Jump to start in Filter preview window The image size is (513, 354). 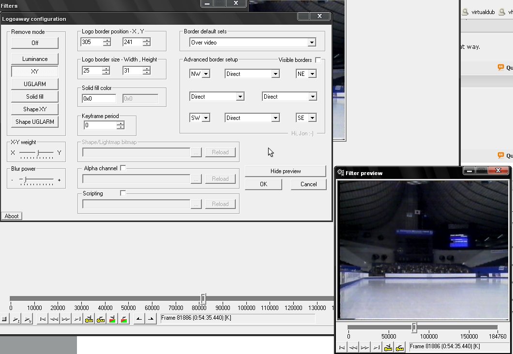point(342,347)
